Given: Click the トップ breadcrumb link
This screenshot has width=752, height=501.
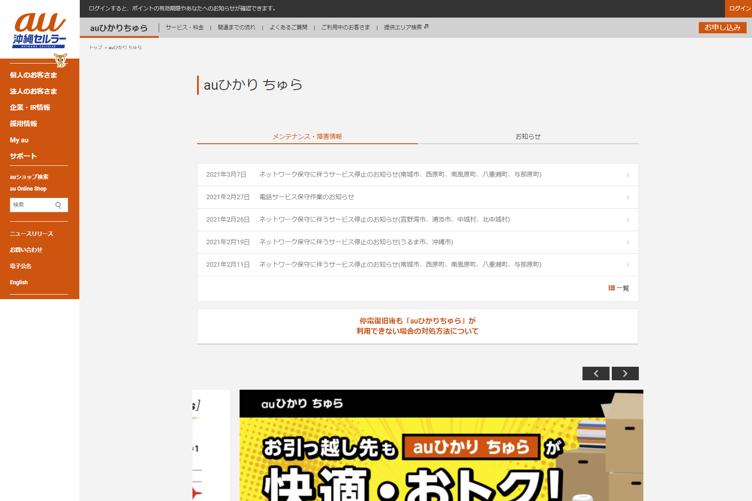Looking at the screenshot, I should point(96,47).
